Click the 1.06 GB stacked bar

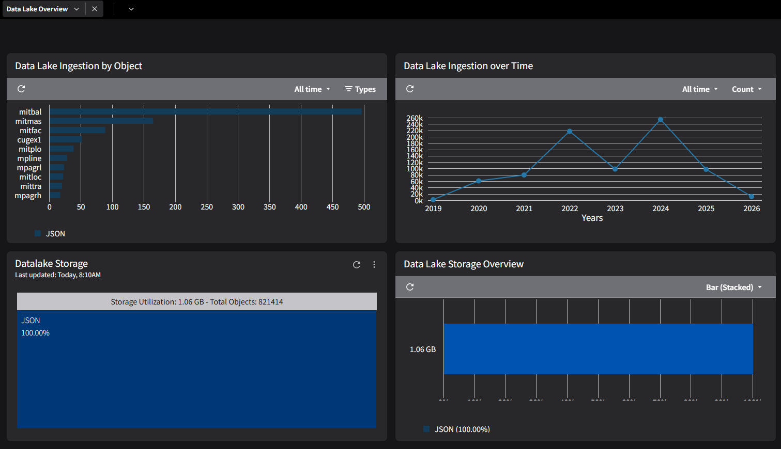pyautogui.click(x=598, y=349)
